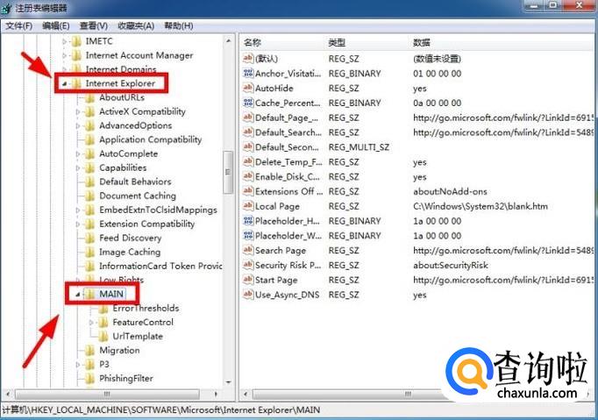Select the Default Behaviors folder icon
Image resolution: width=598 pixels, height=420 pixels.
point(90,182)
